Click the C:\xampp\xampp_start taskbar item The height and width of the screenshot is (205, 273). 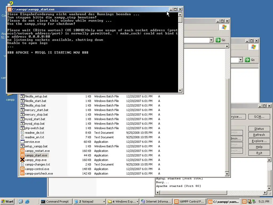point(223,202)
